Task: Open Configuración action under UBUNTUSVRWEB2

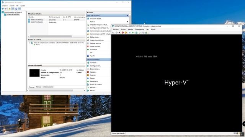Action: tap(95, 66)
